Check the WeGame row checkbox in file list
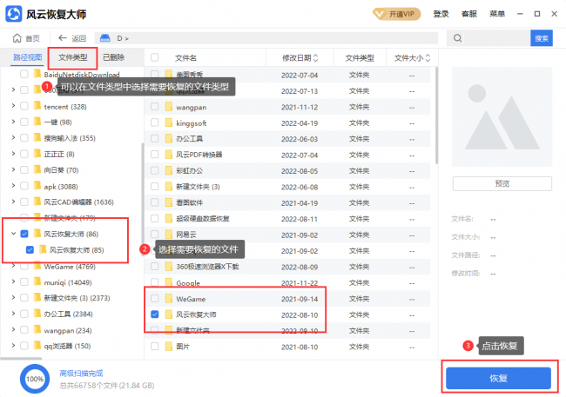The image size is (566, 397). (x=154, y=298)
